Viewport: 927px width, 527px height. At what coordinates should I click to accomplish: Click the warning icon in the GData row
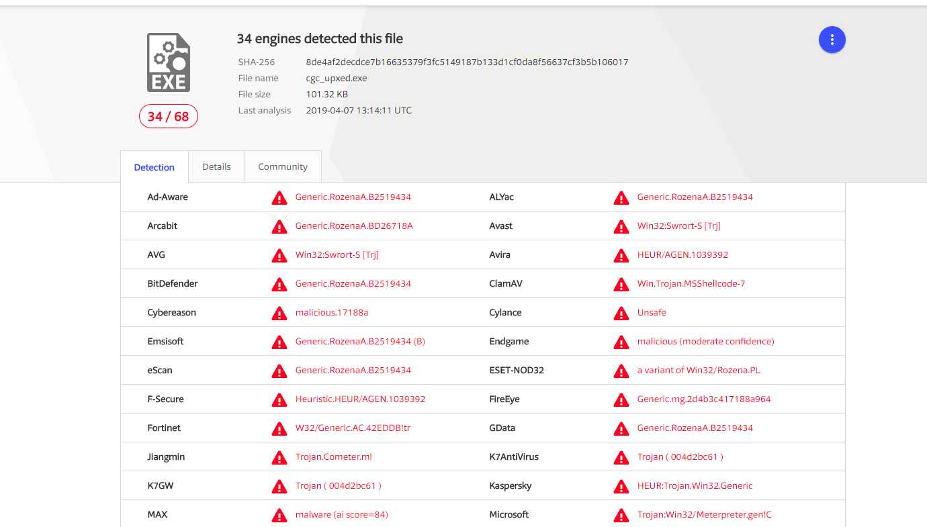click(621, 428)
